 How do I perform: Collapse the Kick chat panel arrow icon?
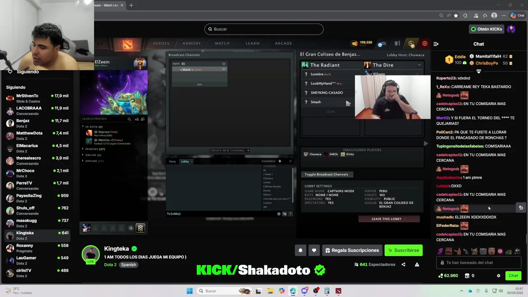click(436, 44)
